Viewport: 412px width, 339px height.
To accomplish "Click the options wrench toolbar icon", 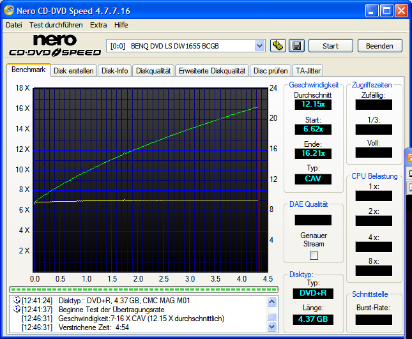I will (278, 46).
